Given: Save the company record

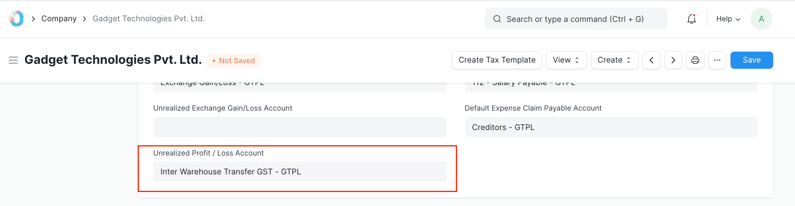Looking at the screenshot, I should click(x=752, y=60).
